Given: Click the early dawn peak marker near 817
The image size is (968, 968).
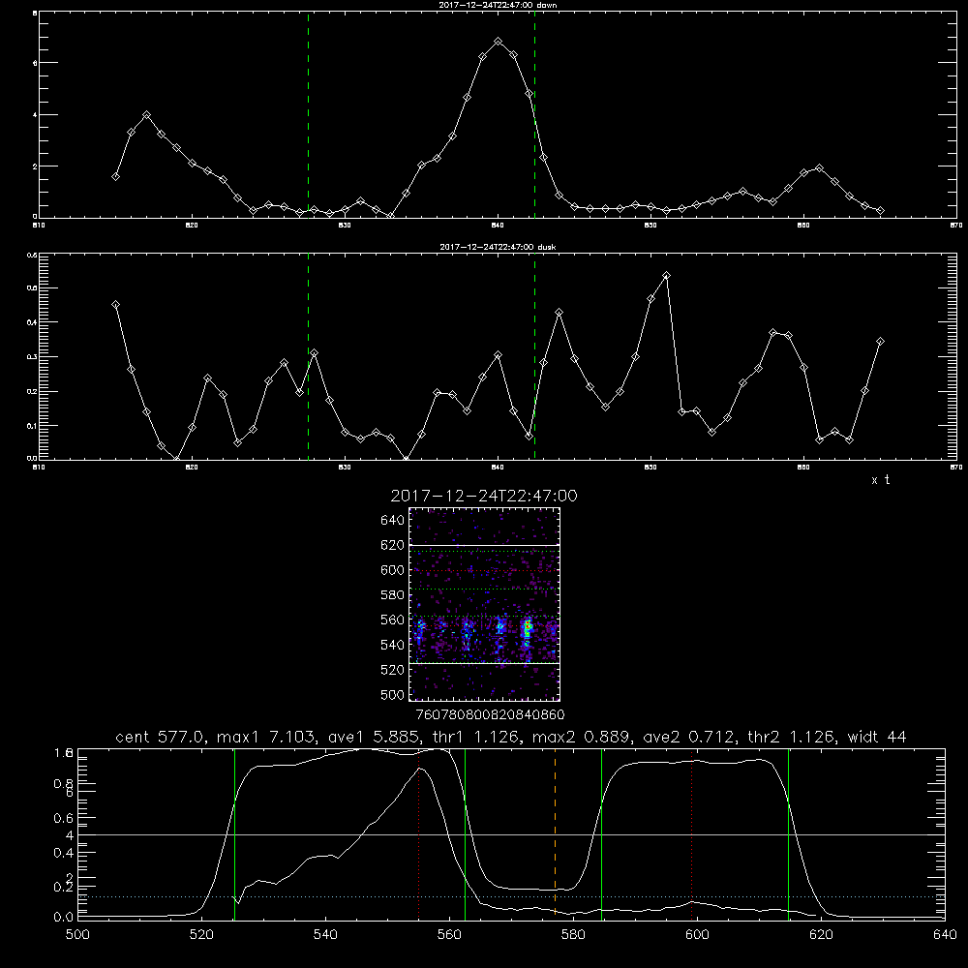Looking at the screenshot, I should pos(146,115).
